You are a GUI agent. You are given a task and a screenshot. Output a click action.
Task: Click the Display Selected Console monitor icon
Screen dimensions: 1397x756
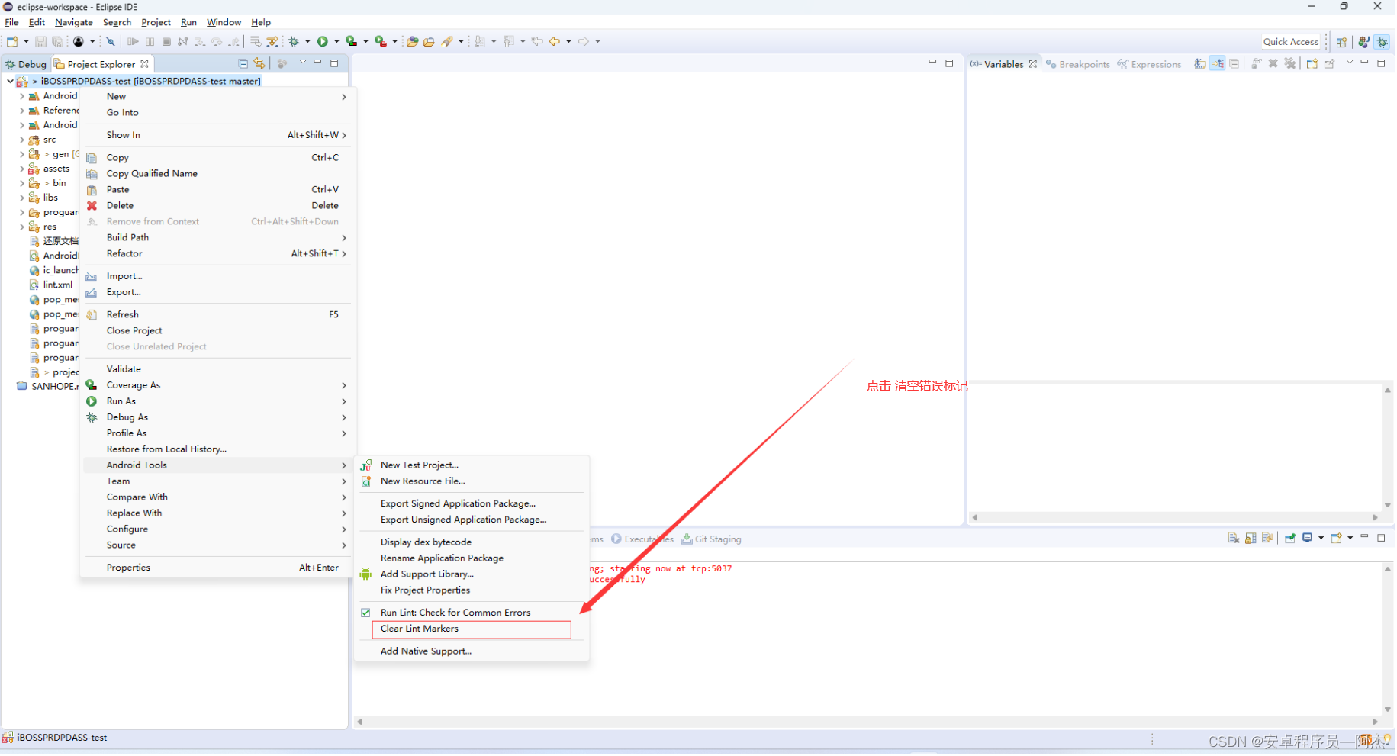1307,538
